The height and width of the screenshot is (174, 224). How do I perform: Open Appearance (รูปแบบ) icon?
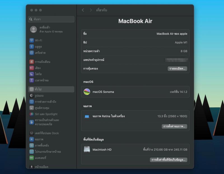click(x=32, y=95)
